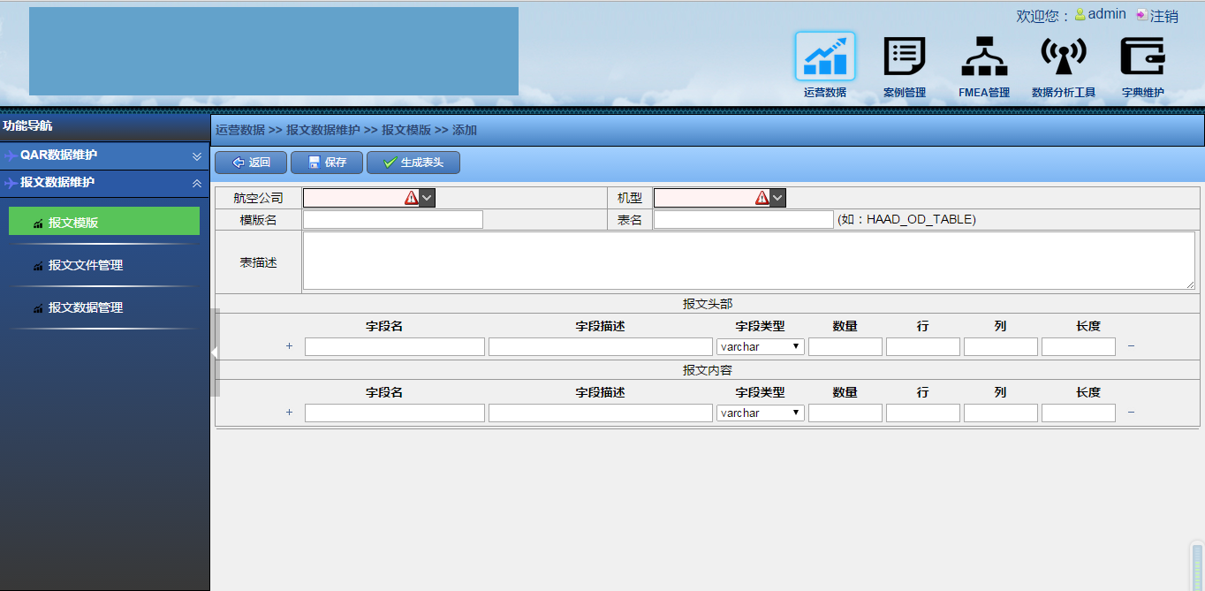Click the 表描述 text area
Image resolution: width=1205 pixels, height=591 pixels.
coord(748,261)
